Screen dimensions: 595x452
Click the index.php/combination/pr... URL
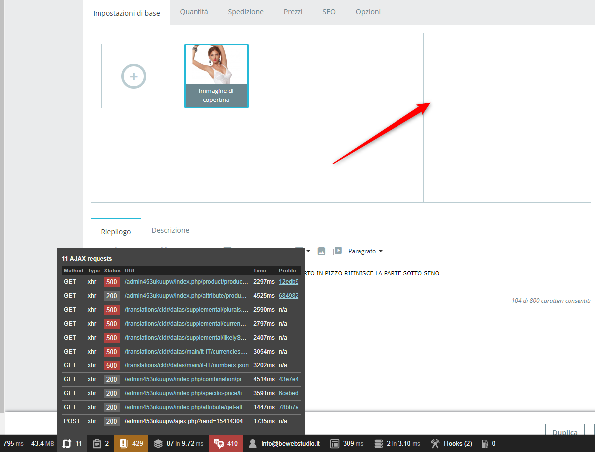[x=187, y=379]
